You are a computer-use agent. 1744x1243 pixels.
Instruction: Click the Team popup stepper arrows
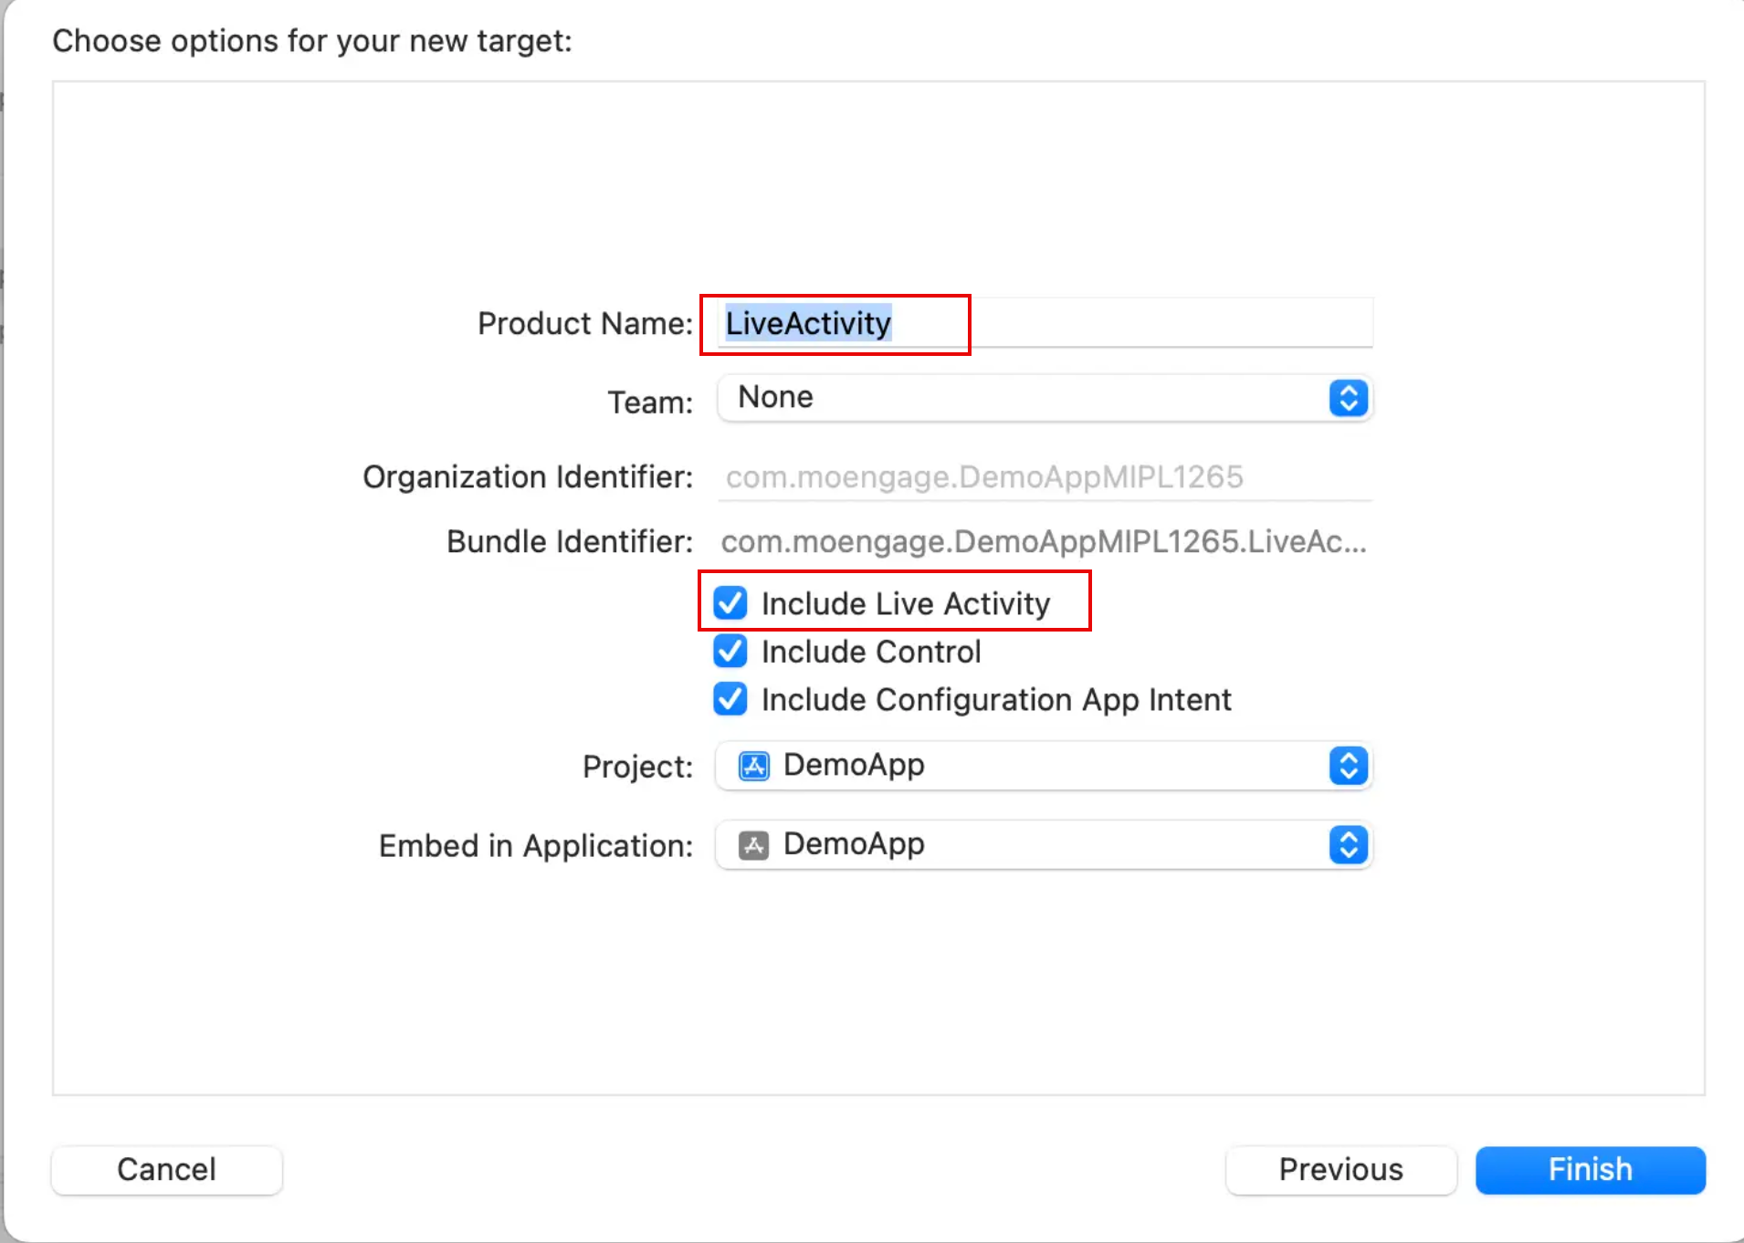pyautogui.click(x=1348, y=398)
